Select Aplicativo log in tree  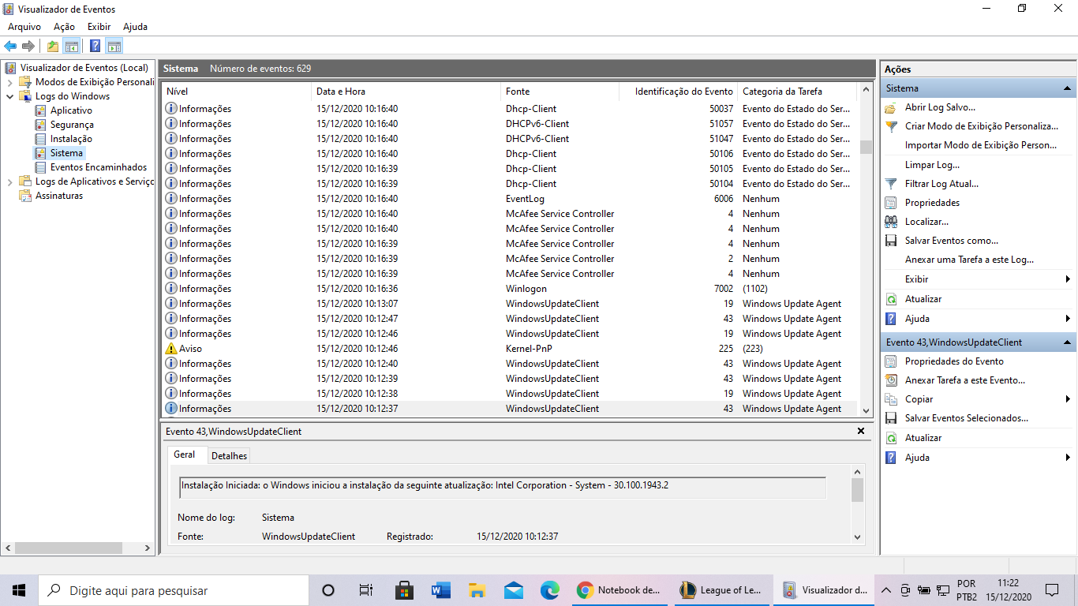[71, 110]
